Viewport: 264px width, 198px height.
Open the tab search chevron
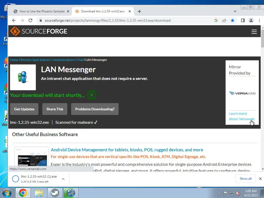[x=235, y=11]
